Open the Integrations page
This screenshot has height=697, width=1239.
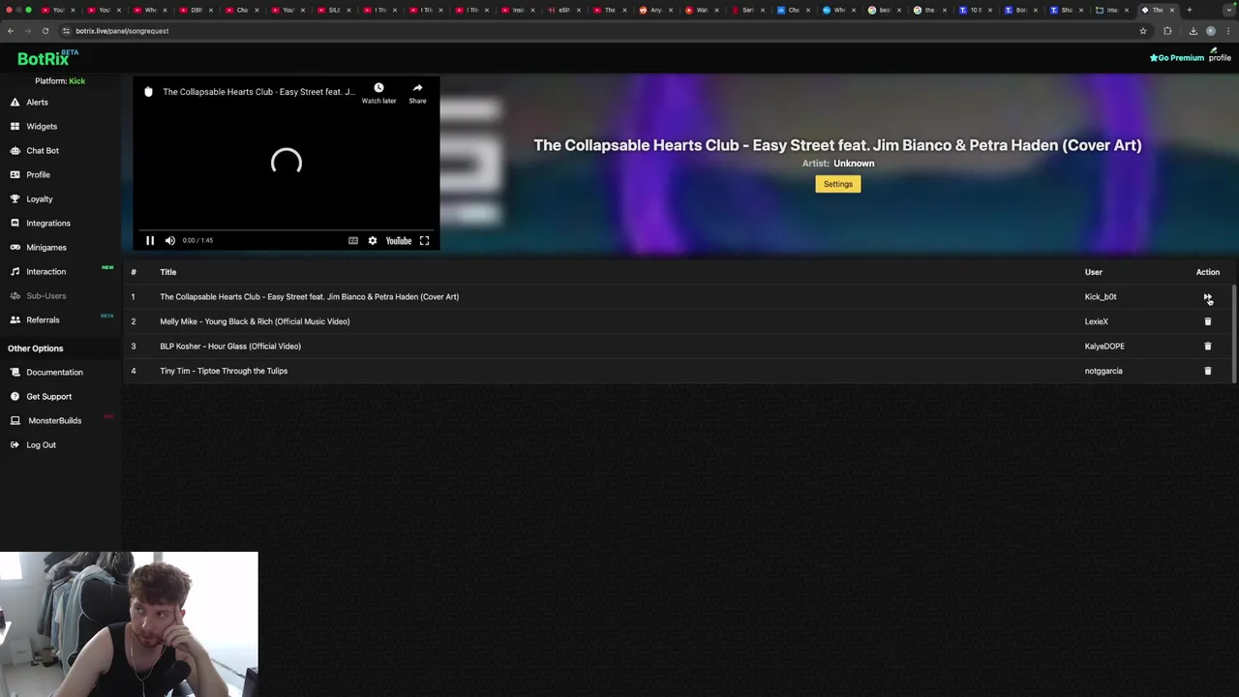tap(48, 223)
